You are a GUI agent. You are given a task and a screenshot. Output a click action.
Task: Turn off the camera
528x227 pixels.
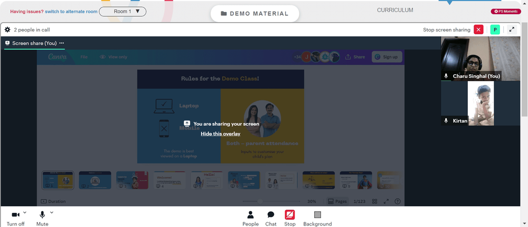15,218
